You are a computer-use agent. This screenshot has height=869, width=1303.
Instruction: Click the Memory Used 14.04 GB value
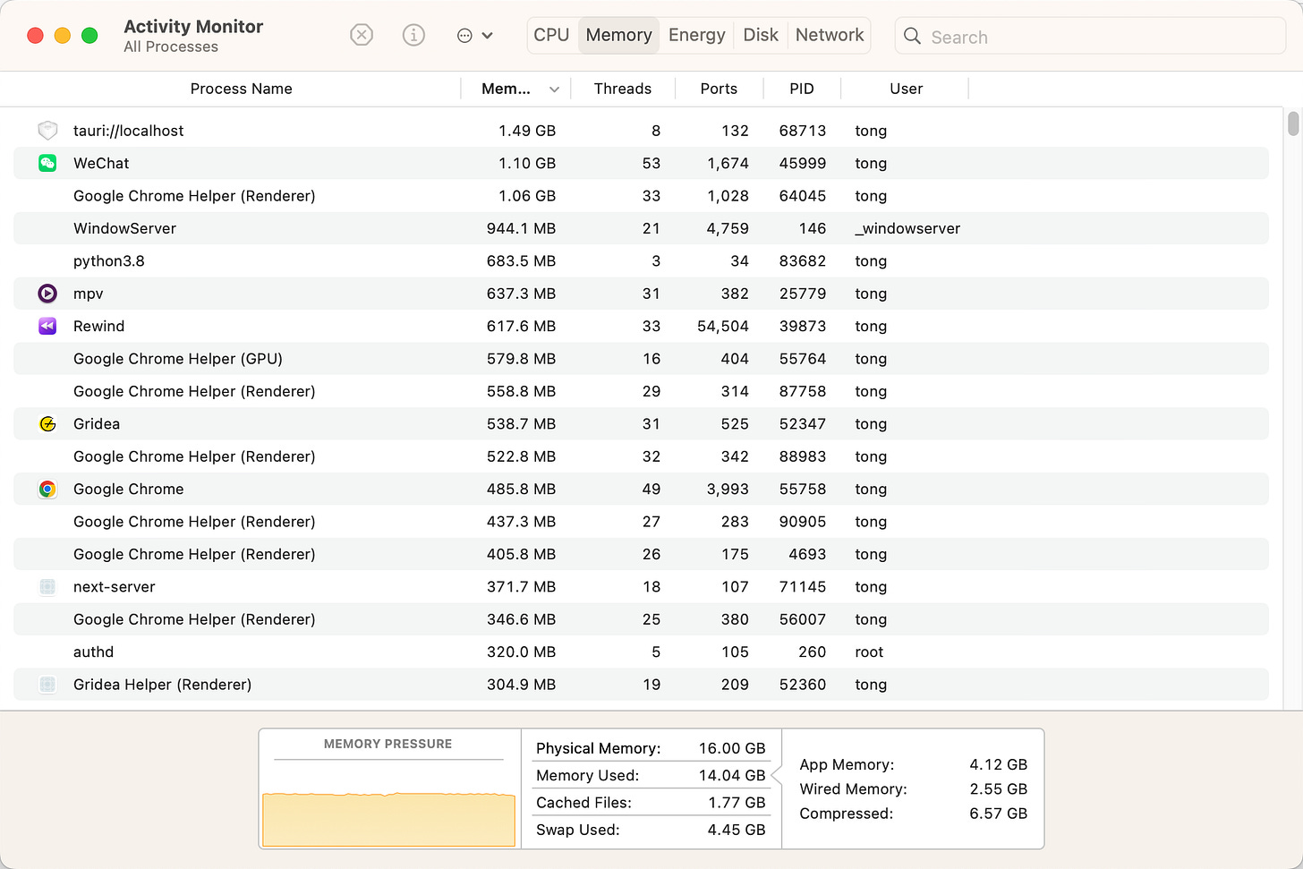tap(732, 775)
